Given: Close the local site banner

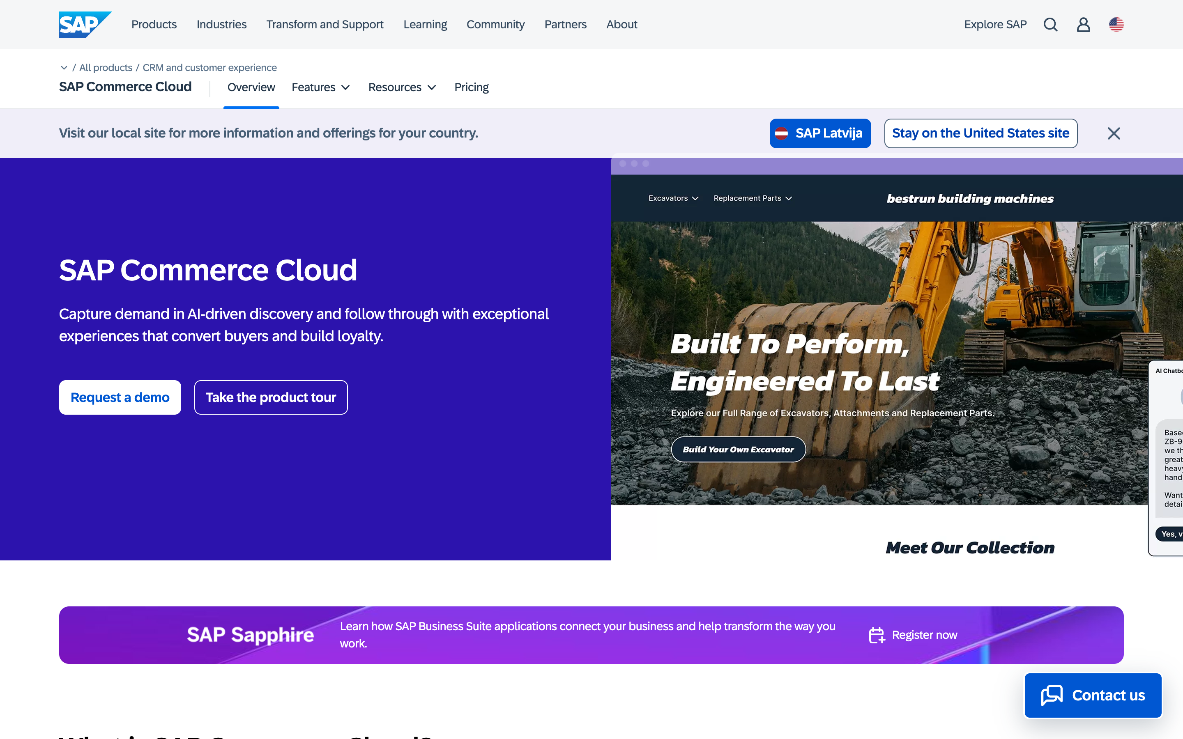Looking at the screenshot, I should pos(1114,133).
